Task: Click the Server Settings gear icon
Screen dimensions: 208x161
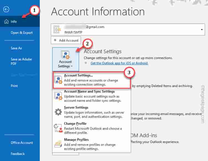Action: click(x=58, y=112)
